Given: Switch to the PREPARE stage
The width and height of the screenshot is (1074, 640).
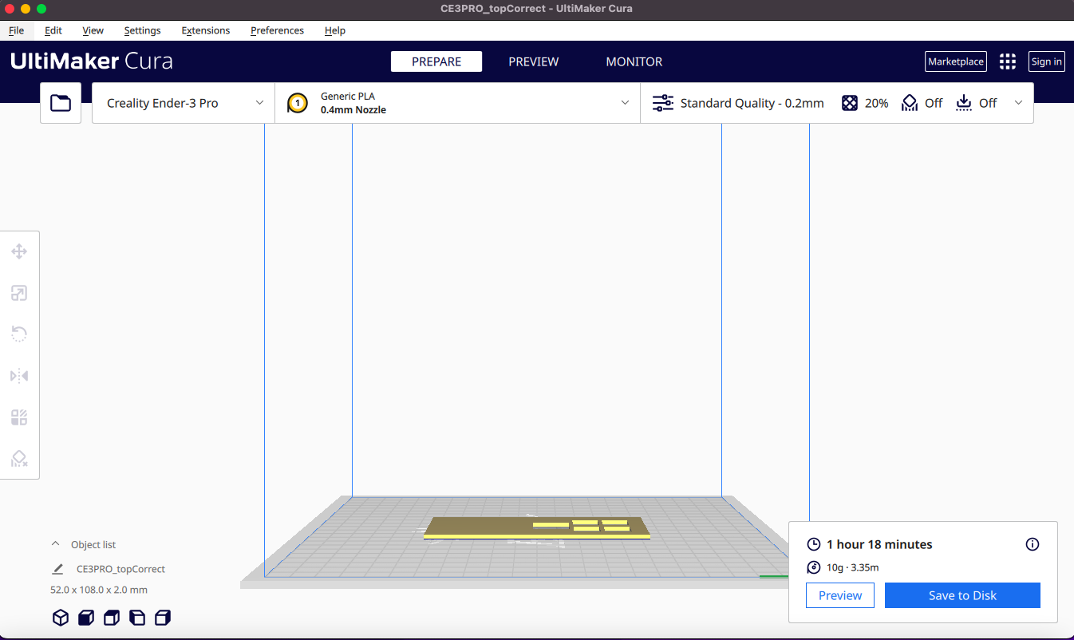Looking at the screenshot, I should [x=436, y=61].
